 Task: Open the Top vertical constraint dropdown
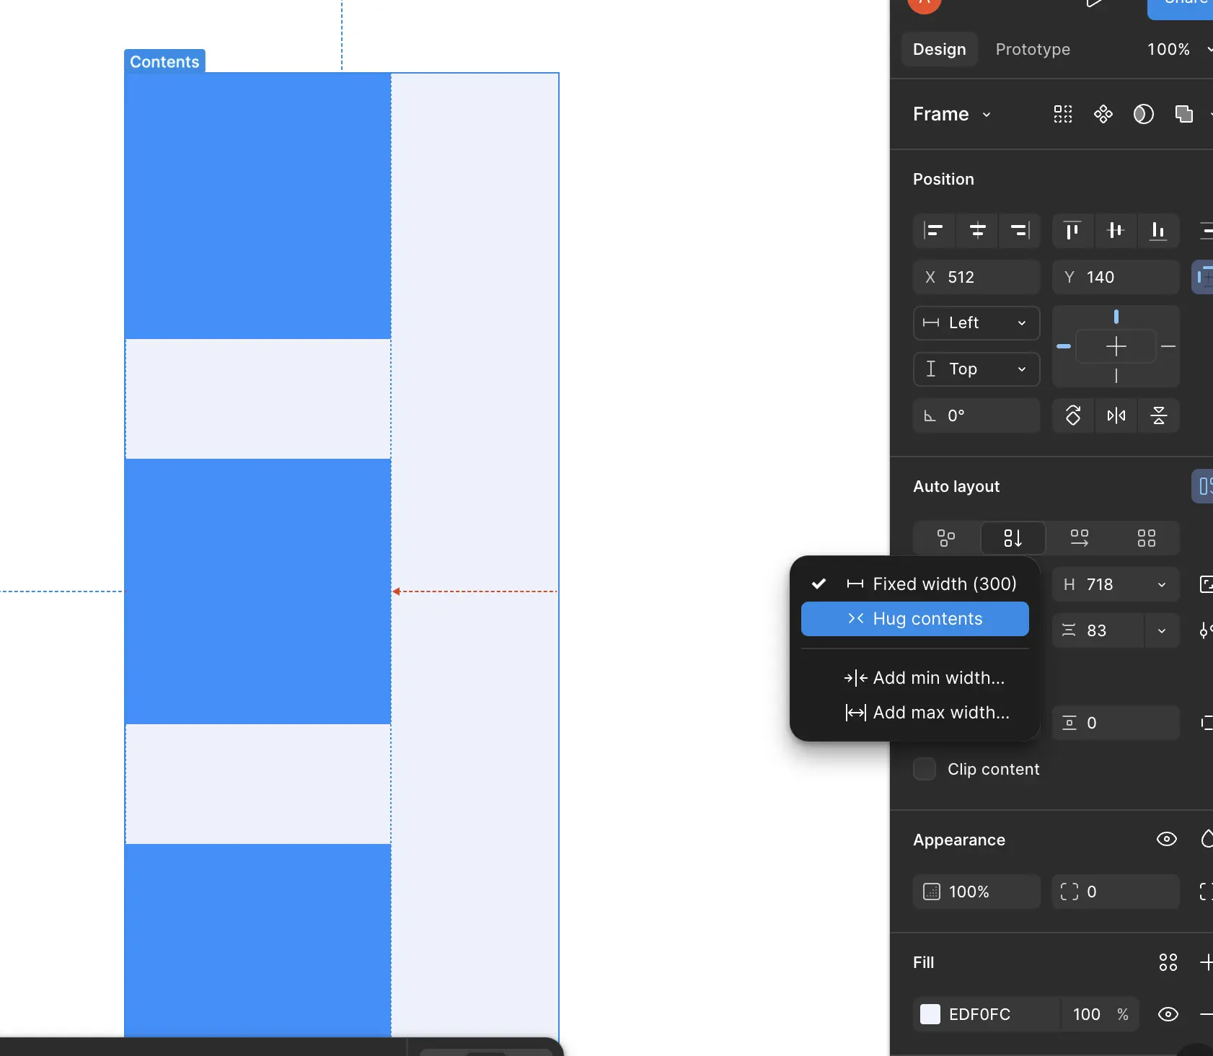(976, 369)
